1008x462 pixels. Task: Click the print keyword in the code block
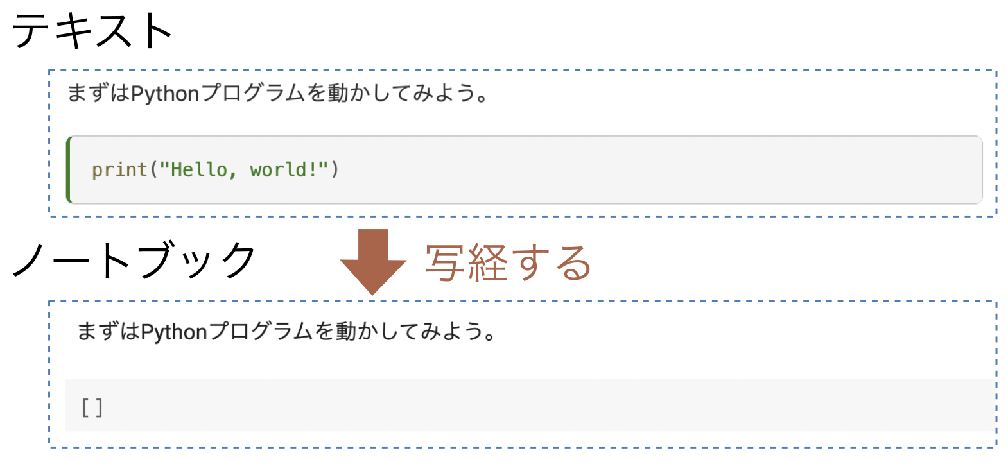point(119,170)
